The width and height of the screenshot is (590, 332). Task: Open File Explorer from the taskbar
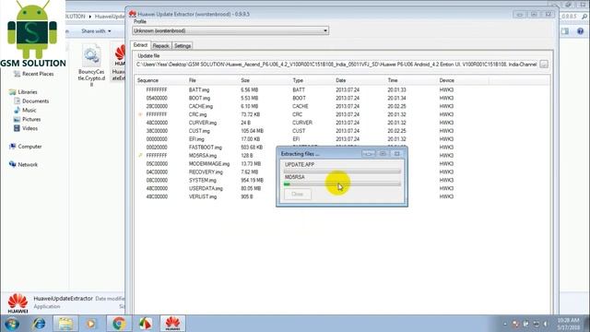[x=65, y=324]
